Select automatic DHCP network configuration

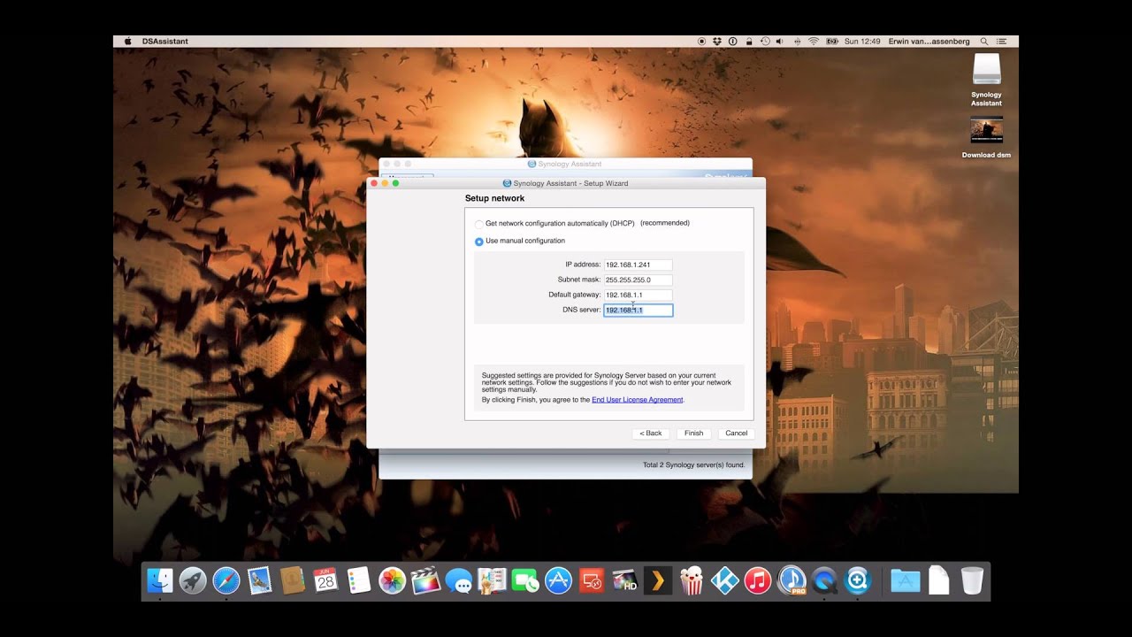coord(479,224)
